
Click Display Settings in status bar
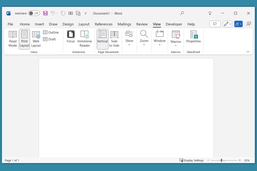pos(192,160)
